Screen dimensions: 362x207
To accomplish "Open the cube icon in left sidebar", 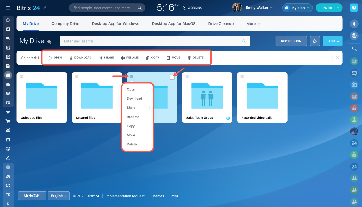I will pyautogui.click(x=8, y=167).
